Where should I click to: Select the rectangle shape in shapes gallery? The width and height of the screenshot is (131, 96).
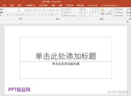[93, 9]
